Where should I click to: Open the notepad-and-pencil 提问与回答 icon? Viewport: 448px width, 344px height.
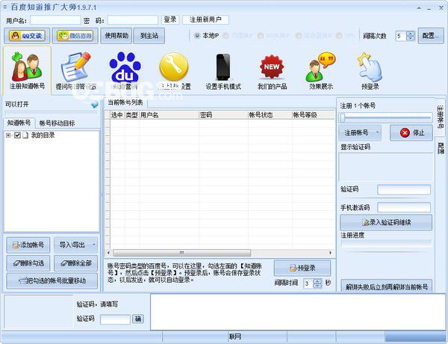(x=75, y=70)
